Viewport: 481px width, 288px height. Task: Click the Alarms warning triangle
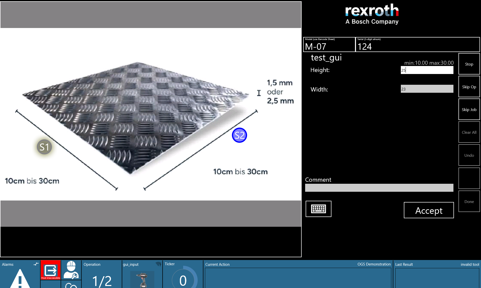coord(20,279)
